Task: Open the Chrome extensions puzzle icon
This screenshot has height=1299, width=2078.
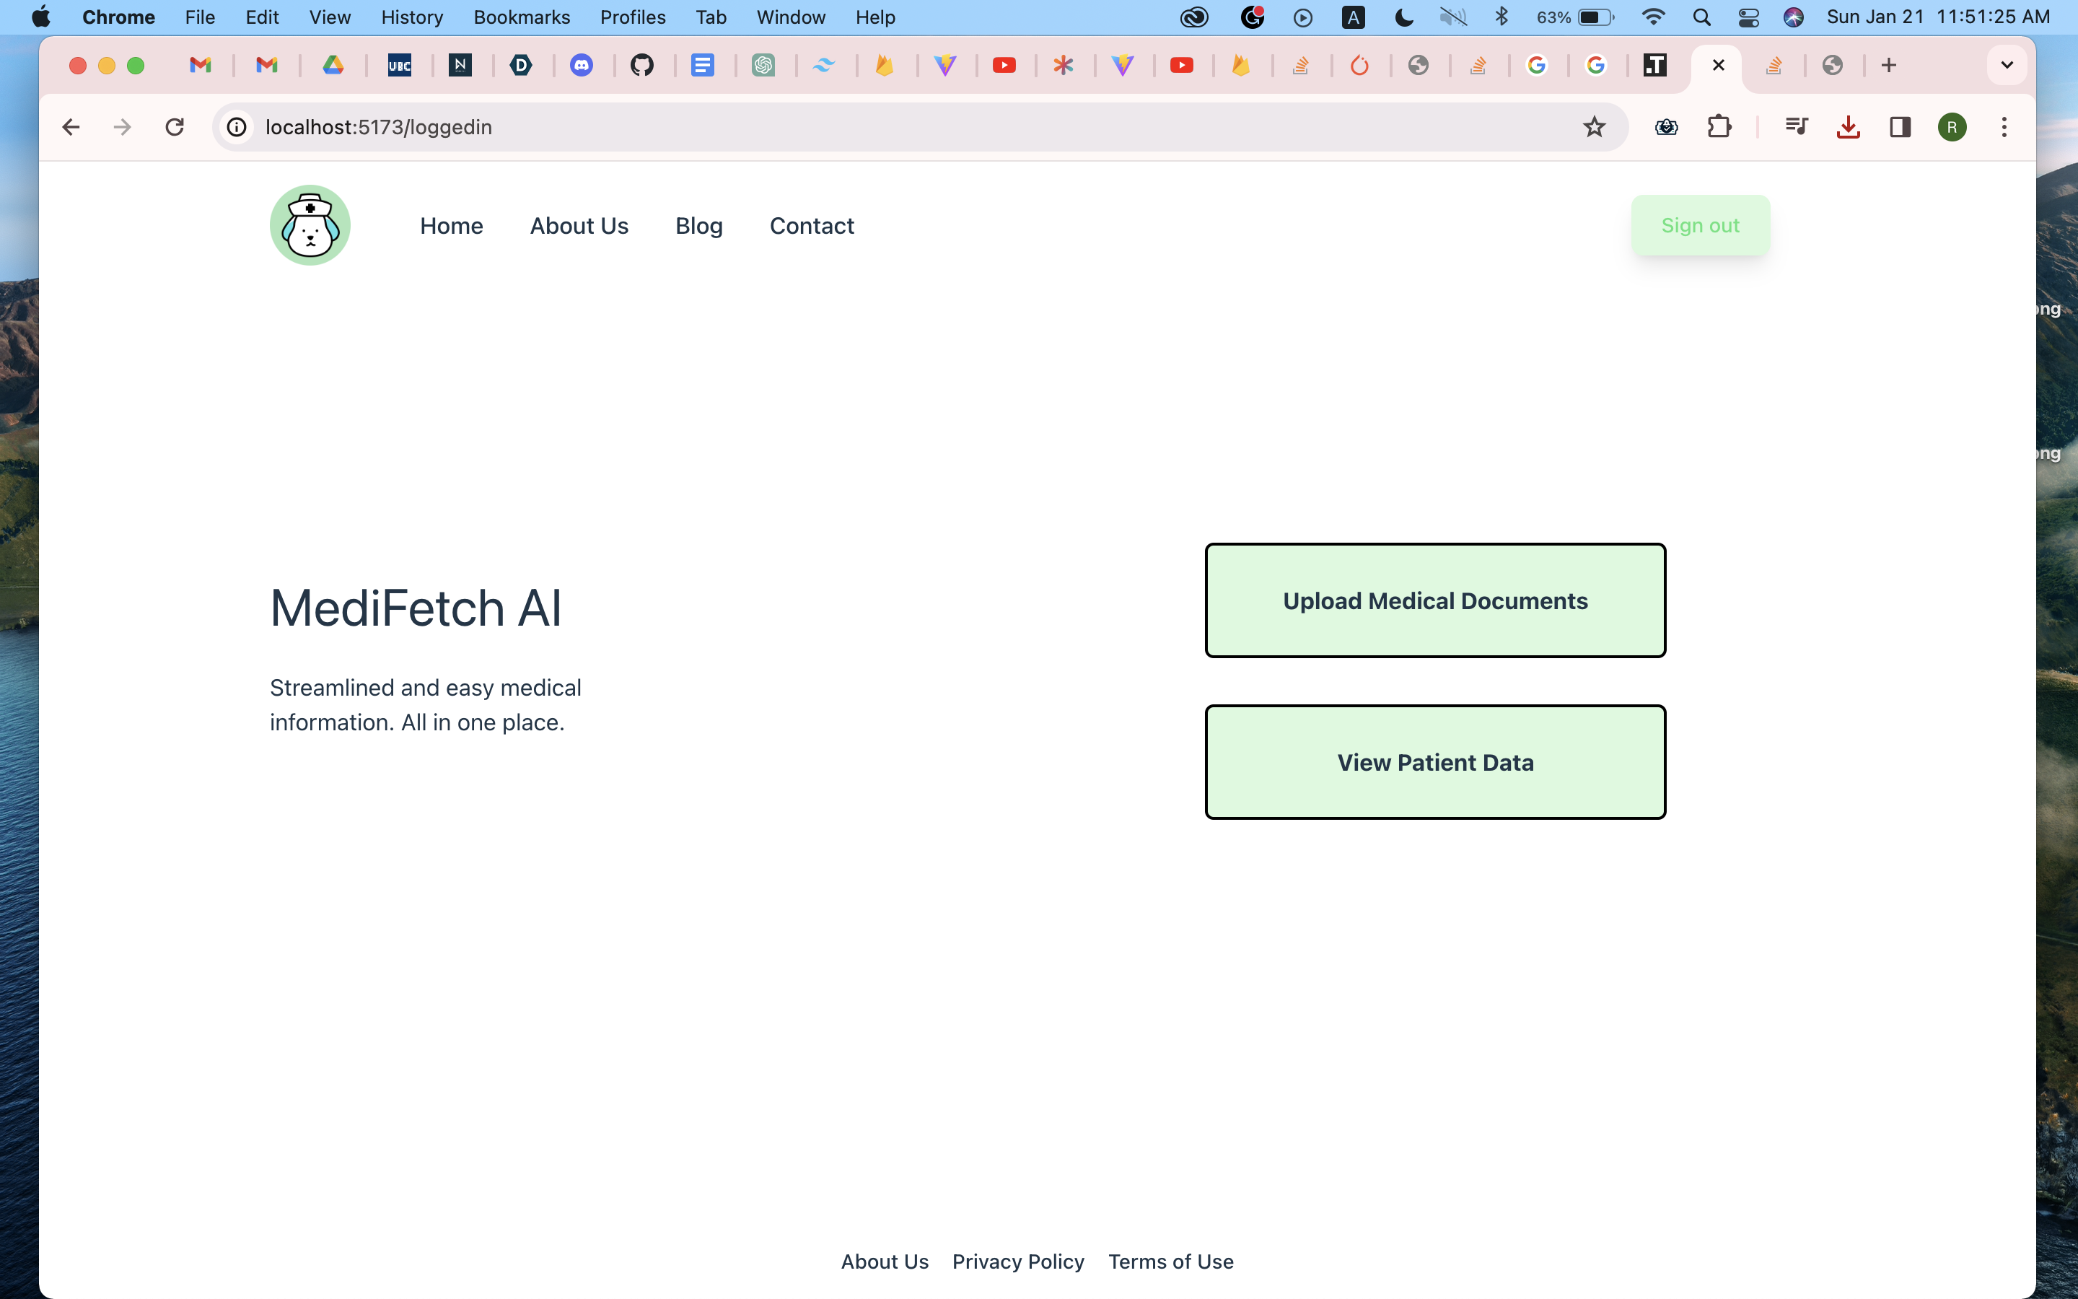Action: [1718, 127]
